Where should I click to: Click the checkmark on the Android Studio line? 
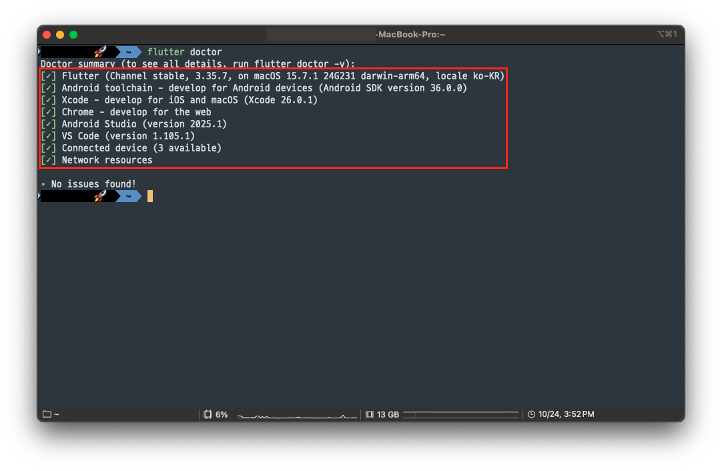coord(48,124)
